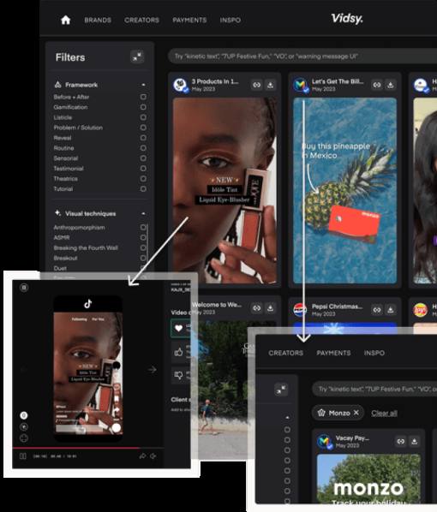Select the Problem / Solution framework filter

tap(143, 128)
